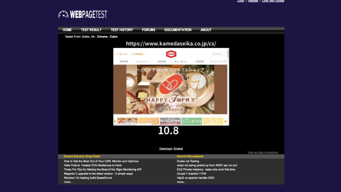Click the Happy Turn's main banner image
Screen dimensions: 341x192
coord(170,89)
